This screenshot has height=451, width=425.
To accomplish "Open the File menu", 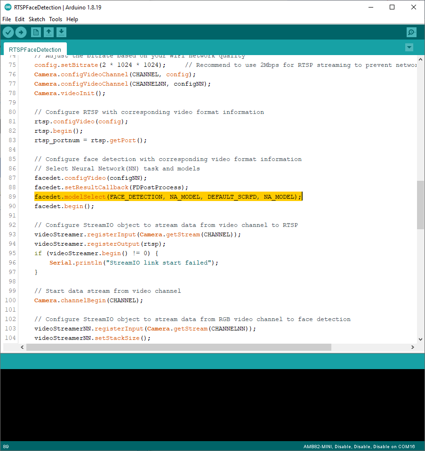I will click(7, 19).
